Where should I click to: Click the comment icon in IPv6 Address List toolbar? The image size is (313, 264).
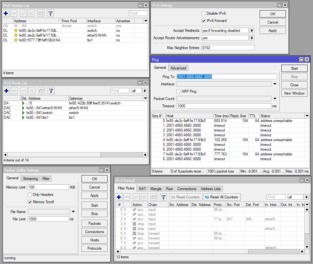(41, 13)
